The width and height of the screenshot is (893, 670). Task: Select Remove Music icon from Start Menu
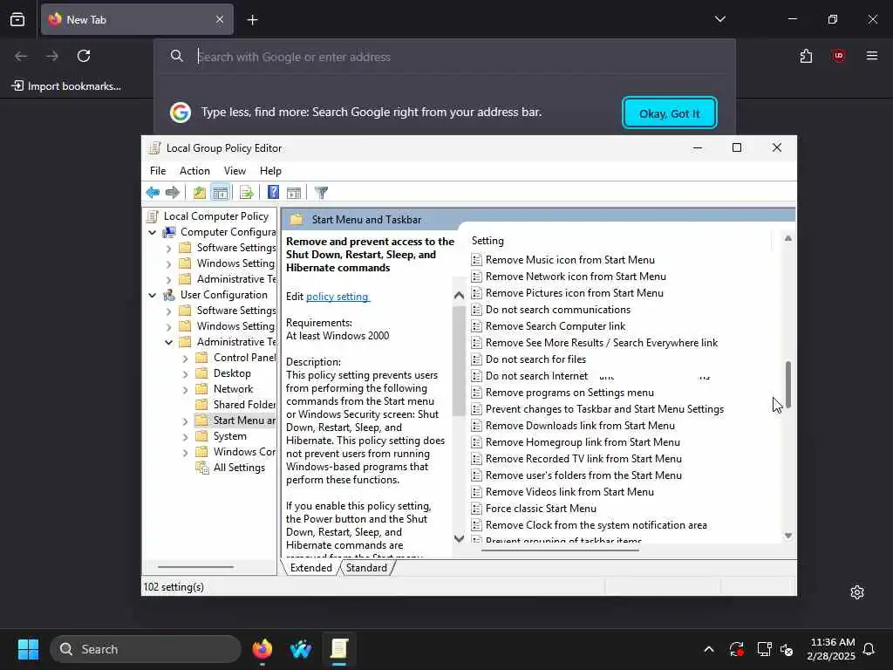pyautogui.click(x=569, y=260)
